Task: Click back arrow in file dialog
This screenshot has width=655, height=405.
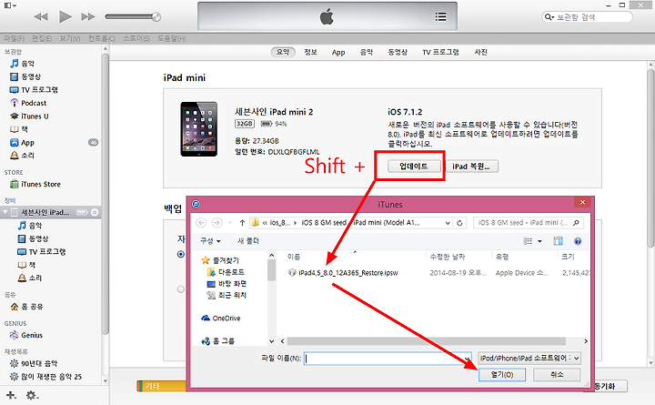Action: 201,223
